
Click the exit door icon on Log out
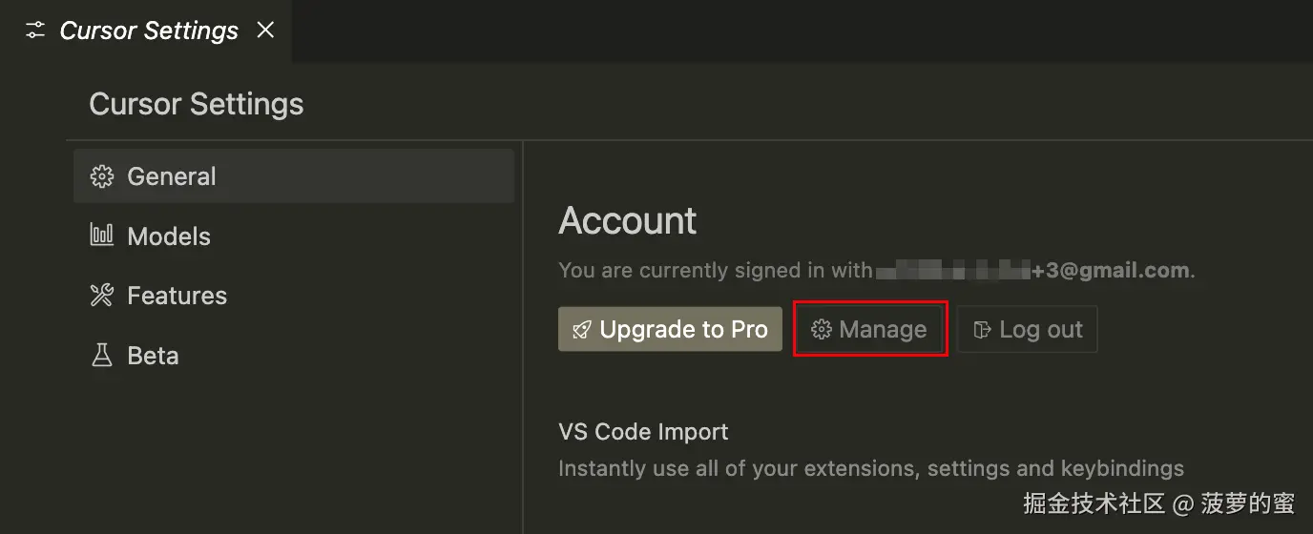pos(981,330)
